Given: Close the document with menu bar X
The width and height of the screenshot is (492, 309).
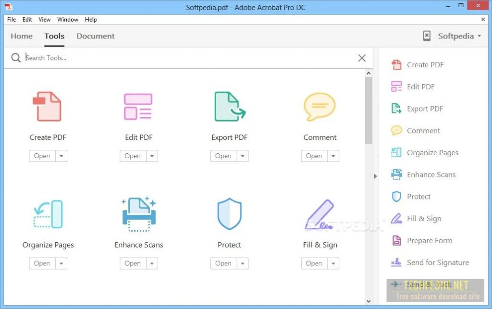Looking at the screenshot, I should [x=483, y=19].
